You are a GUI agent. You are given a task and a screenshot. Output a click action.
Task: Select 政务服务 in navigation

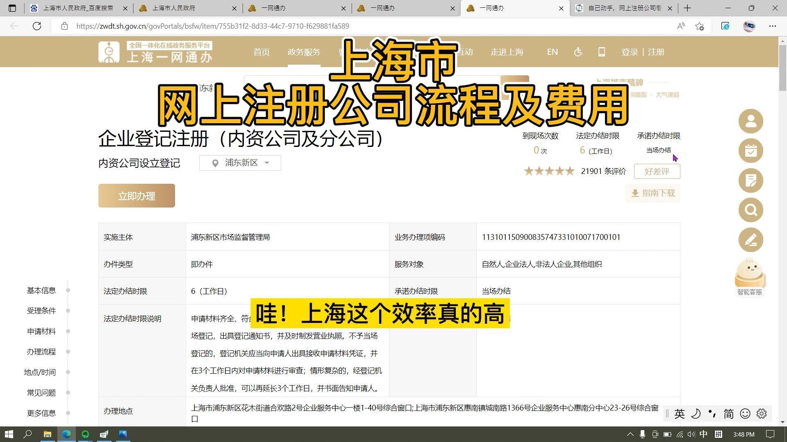[304, 52]
